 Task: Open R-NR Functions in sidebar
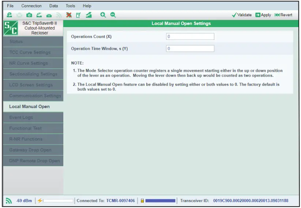click(33, 139)
